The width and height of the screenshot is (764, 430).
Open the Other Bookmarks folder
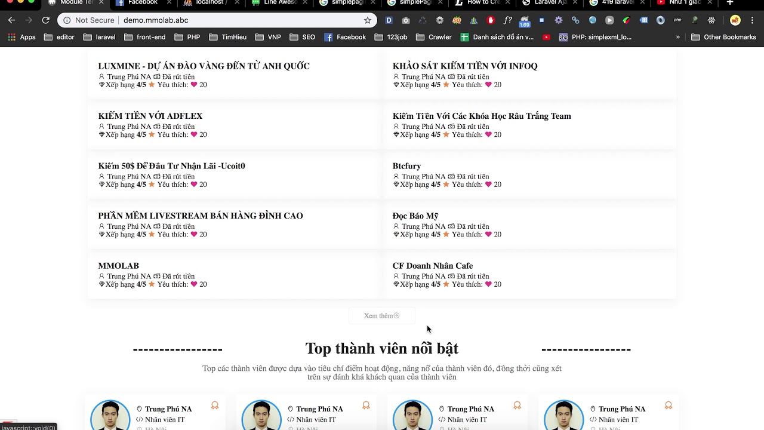coord(724,37)
